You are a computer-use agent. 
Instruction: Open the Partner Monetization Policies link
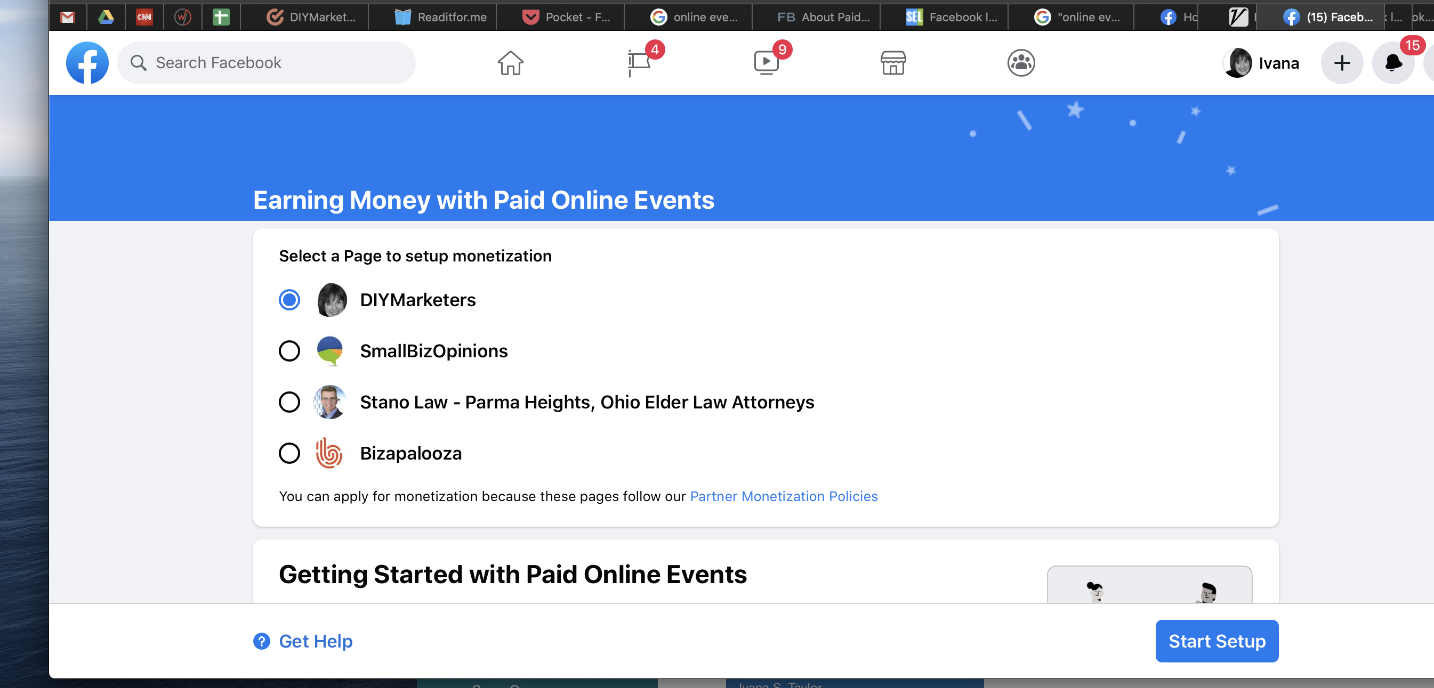pyautogui.click(x=784, y=496)
